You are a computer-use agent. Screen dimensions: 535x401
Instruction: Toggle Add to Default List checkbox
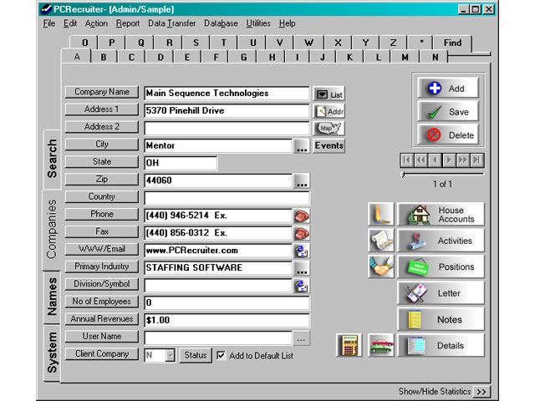[x=221, y=355]
